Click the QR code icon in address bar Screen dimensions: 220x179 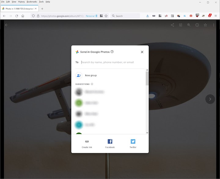click(x=101, y=16)
